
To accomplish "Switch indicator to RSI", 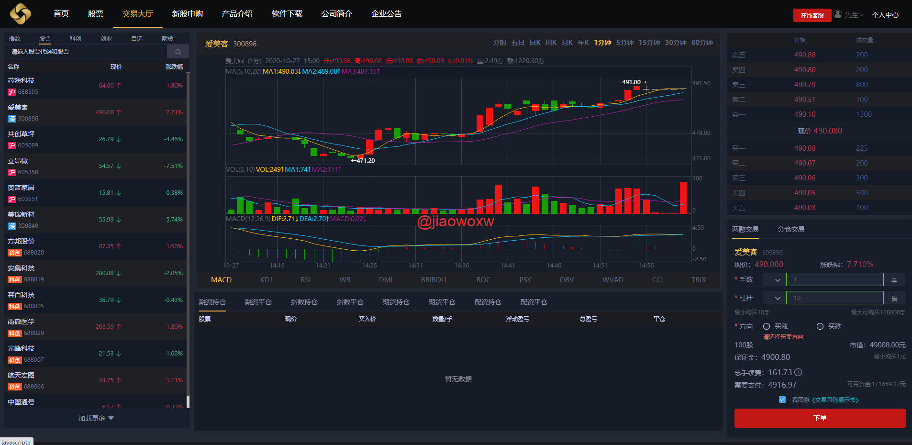I will (x=306, y=280).
